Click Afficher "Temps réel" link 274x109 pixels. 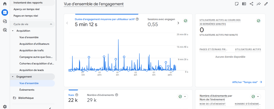[247, 82]
